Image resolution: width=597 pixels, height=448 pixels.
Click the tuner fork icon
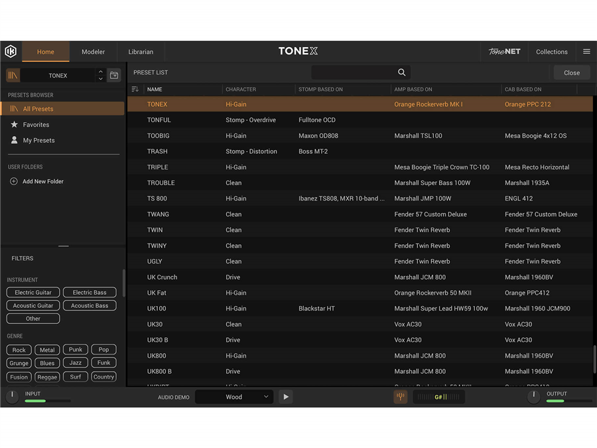tap(400, 397)
